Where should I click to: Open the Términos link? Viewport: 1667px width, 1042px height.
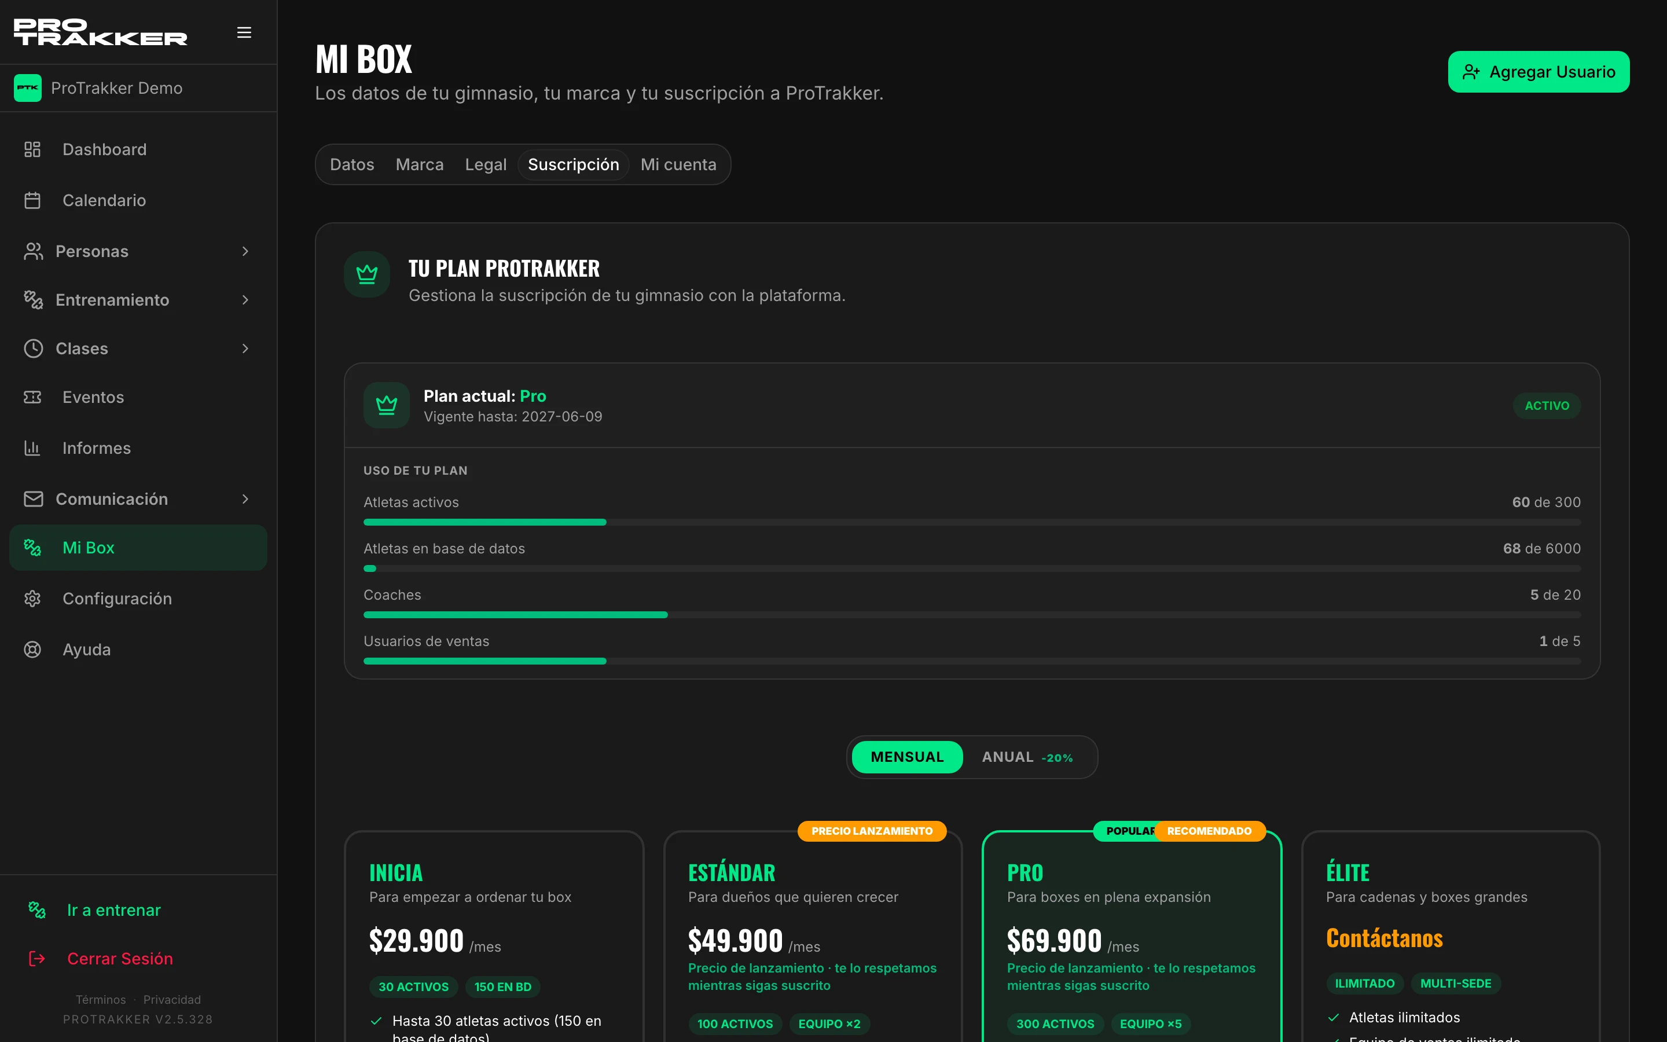pos(101,999)
